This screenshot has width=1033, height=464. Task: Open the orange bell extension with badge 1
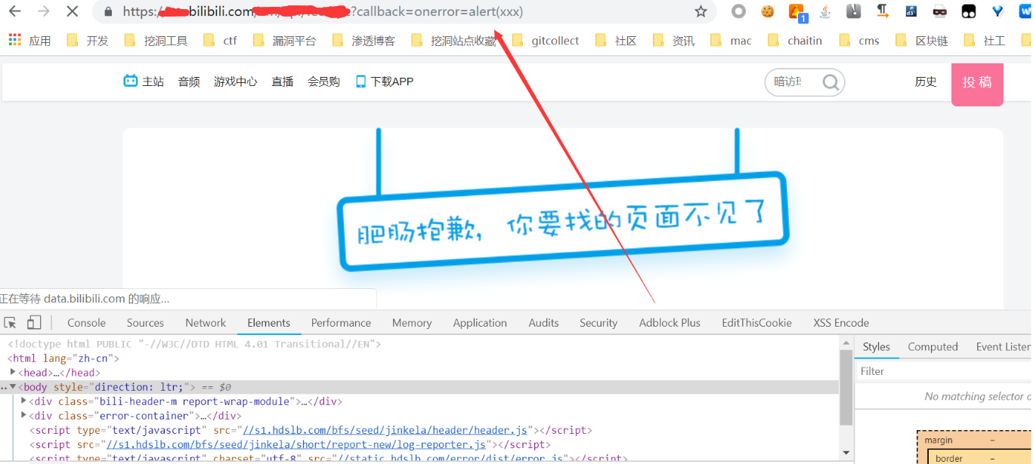coord(797,12)
